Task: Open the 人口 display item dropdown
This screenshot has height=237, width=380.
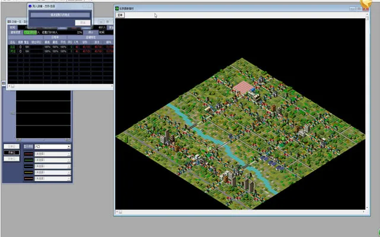Action: click(52, 146)
